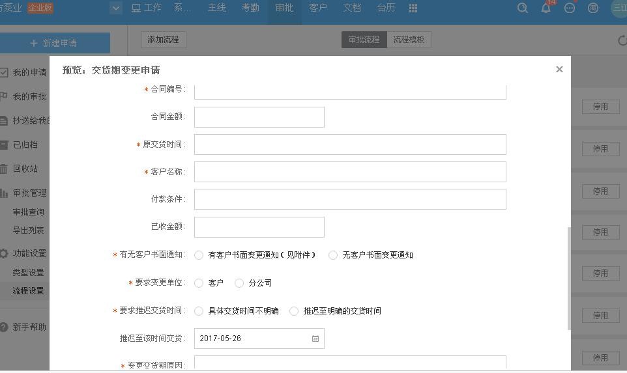Screen dimensions: 627x373
Task: Open the apps grid icon in navigation
Action: pos(413,8)
